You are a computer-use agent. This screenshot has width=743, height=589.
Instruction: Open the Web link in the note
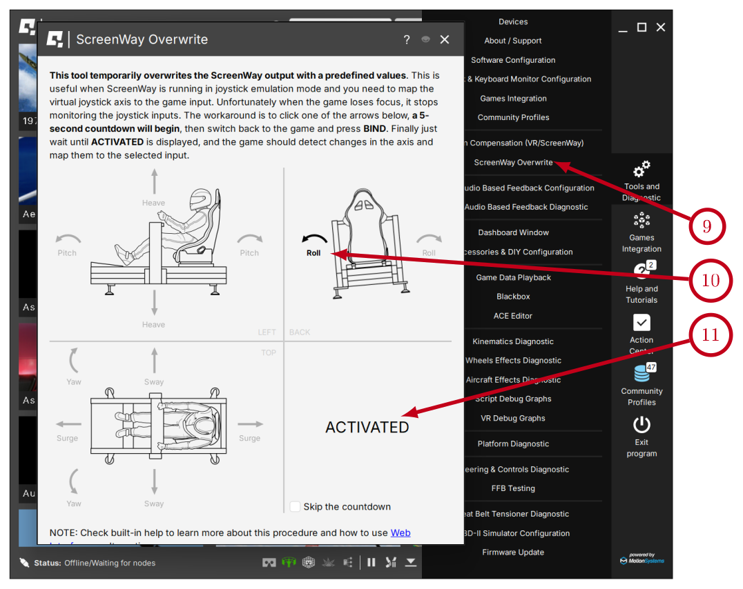(401, 532)
